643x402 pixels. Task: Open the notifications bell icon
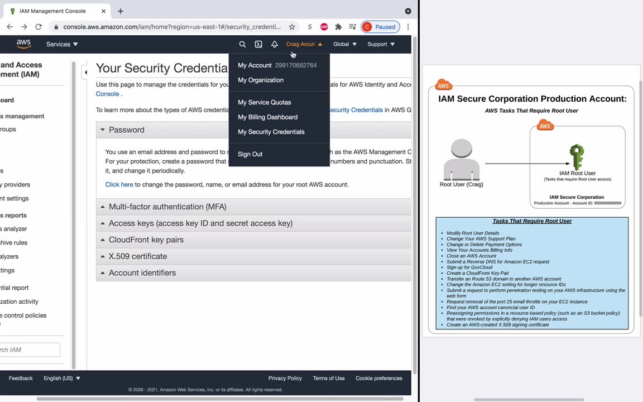275,44
